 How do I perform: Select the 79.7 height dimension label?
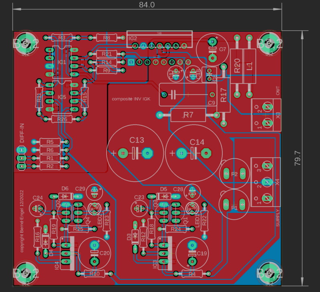[x=297, y=158]
